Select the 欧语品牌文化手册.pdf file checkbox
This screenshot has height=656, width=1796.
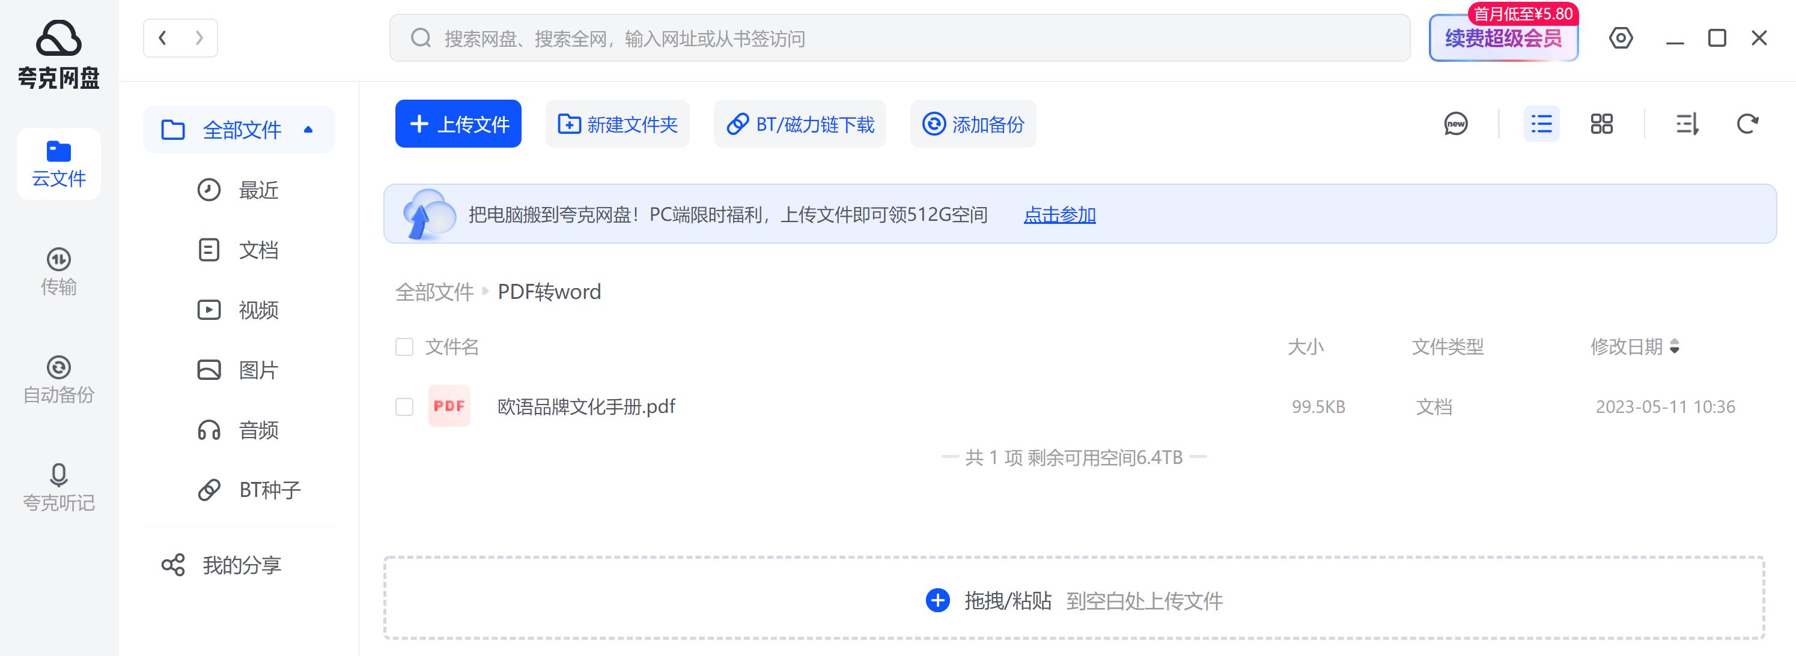[404, 406]
